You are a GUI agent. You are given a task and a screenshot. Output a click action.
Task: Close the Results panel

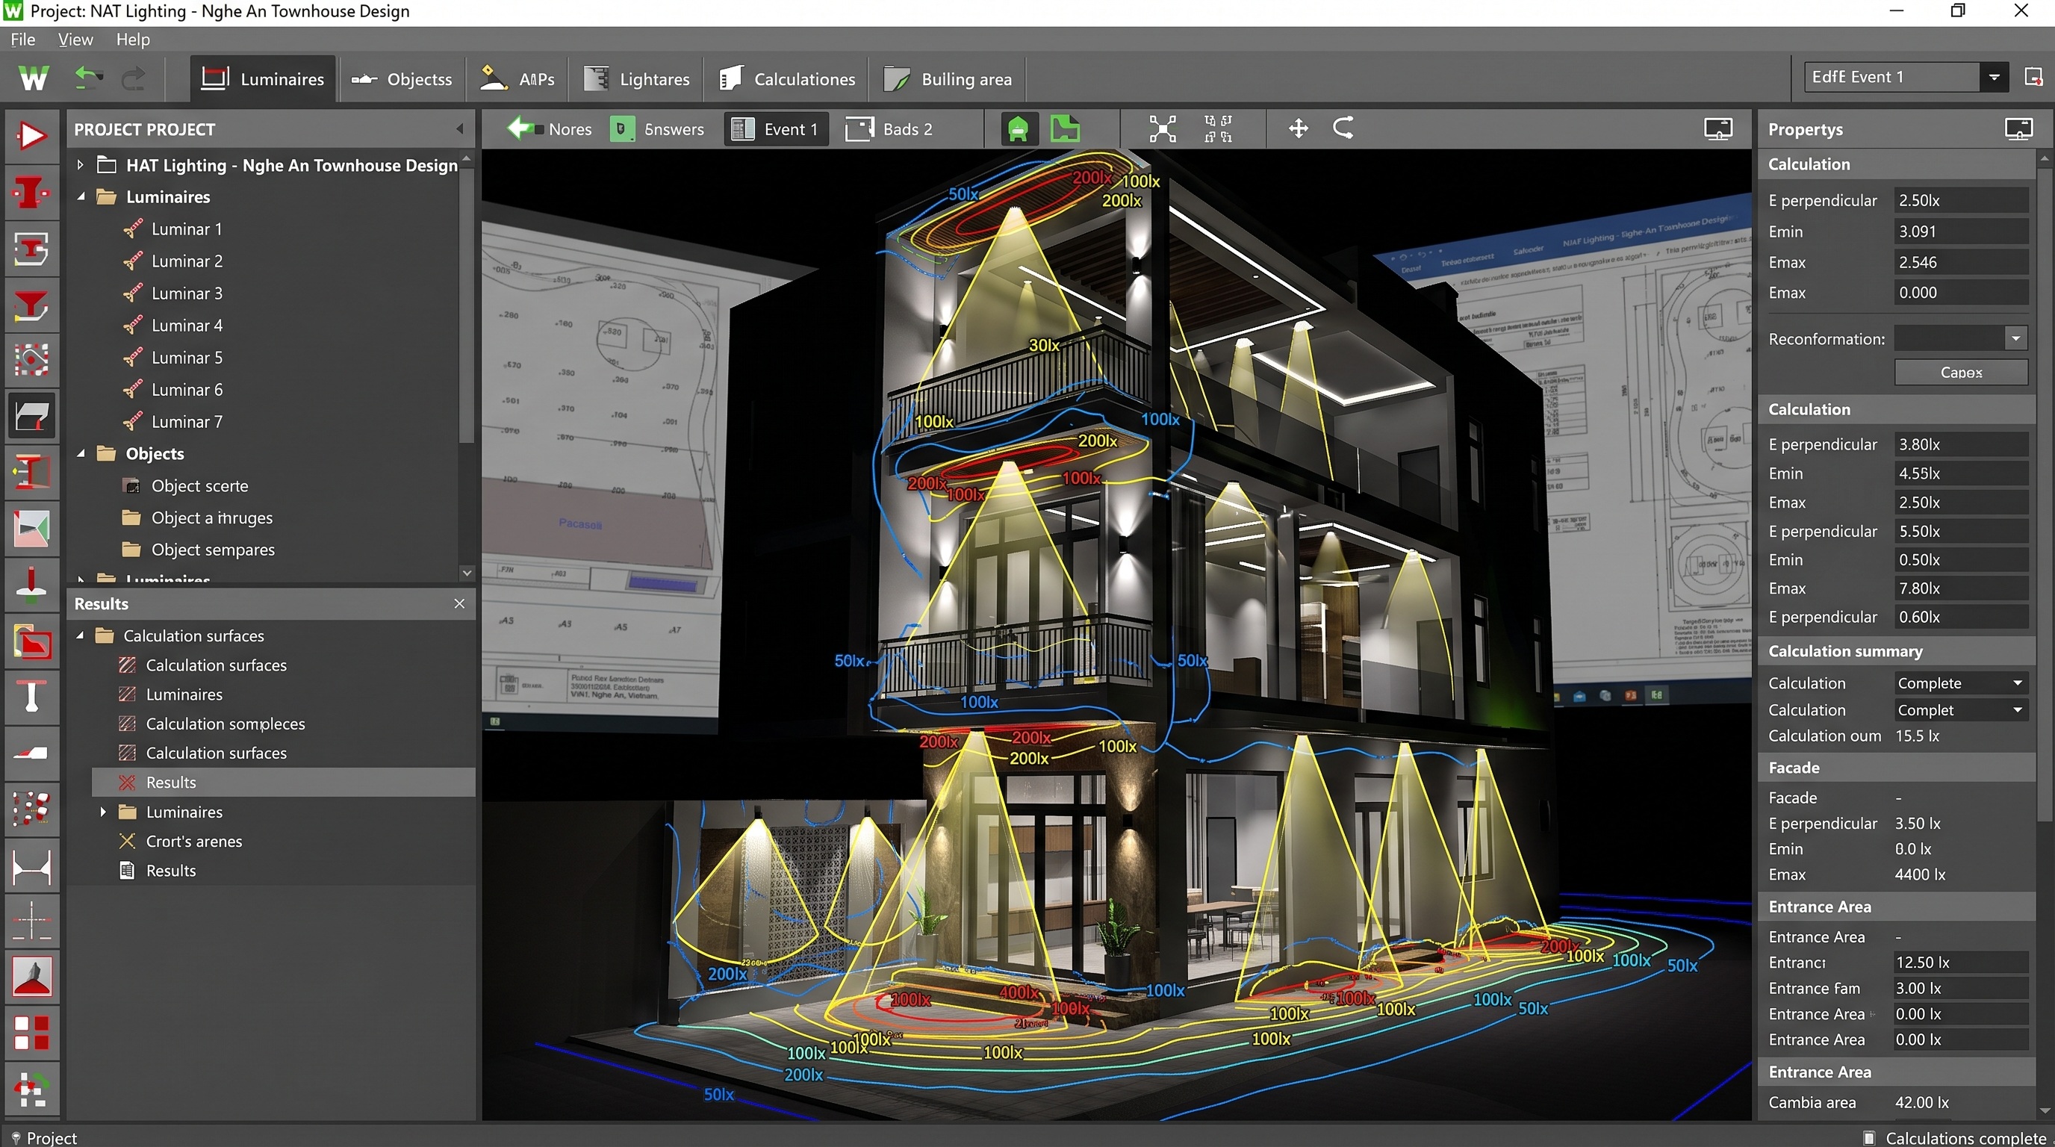(458, 604)
